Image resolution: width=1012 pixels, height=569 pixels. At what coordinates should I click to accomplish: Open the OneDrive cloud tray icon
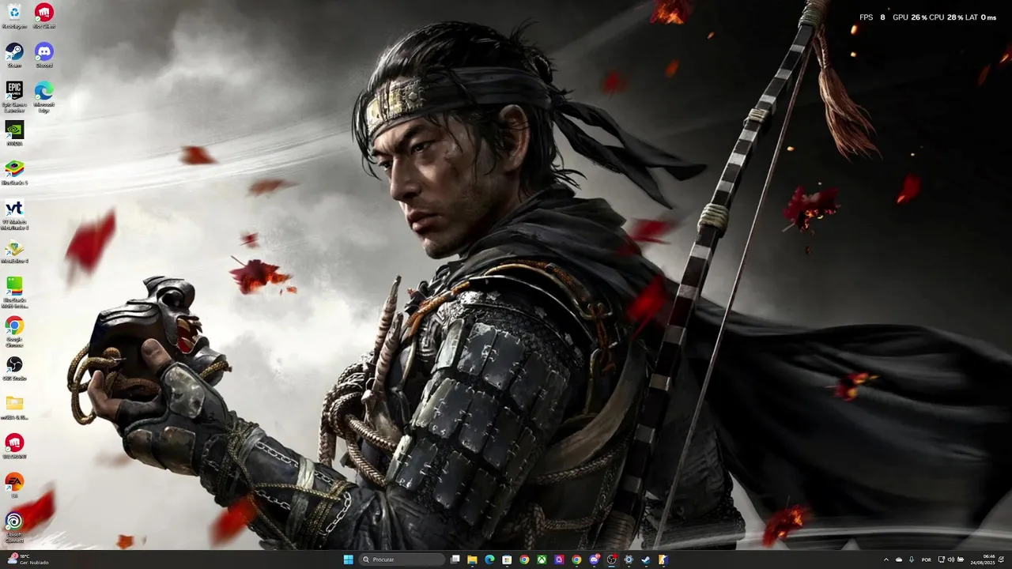[x=899, y=560]
